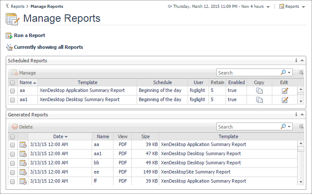
Task: Click the copy icon for report aa1
Action: point(259,100)
